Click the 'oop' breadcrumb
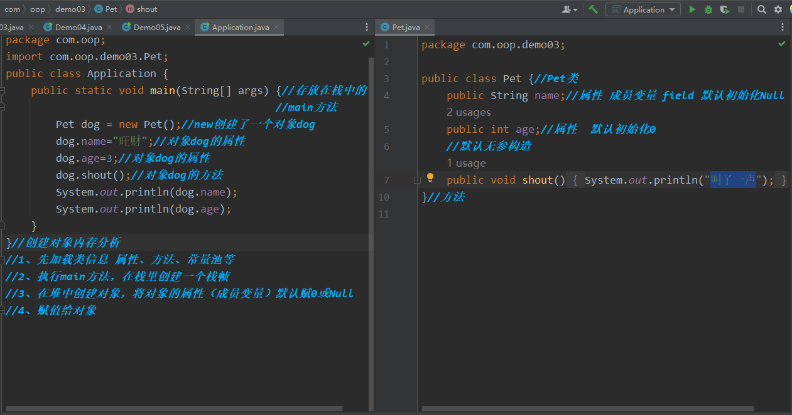This screenshot has height=415, width=792. tap(38, 9)
